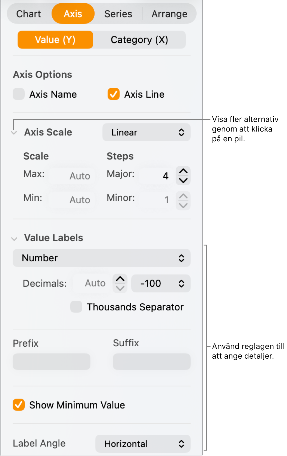Click the Prefix text field
Screen dimensions: 287x456
[x=52, y=361]
